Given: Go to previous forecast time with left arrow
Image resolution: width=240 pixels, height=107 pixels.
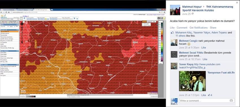Looking at the screenshot, I should click(x=25, y=18).
